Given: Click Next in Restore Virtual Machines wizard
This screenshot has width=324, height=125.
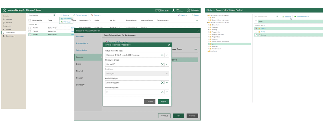Looking at the screenshot, I should pos(179,116).
